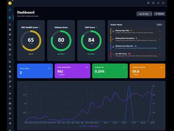Viewport: 174px width, 131px height.
Task: Click the cursor icon on Total Clicks card
Action: (x=49, y=68)
